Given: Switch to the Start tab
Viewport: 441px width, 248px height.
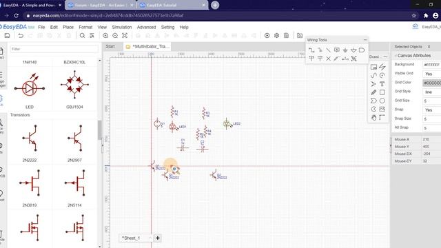Looking at the screenshot, I should (110, 46).
